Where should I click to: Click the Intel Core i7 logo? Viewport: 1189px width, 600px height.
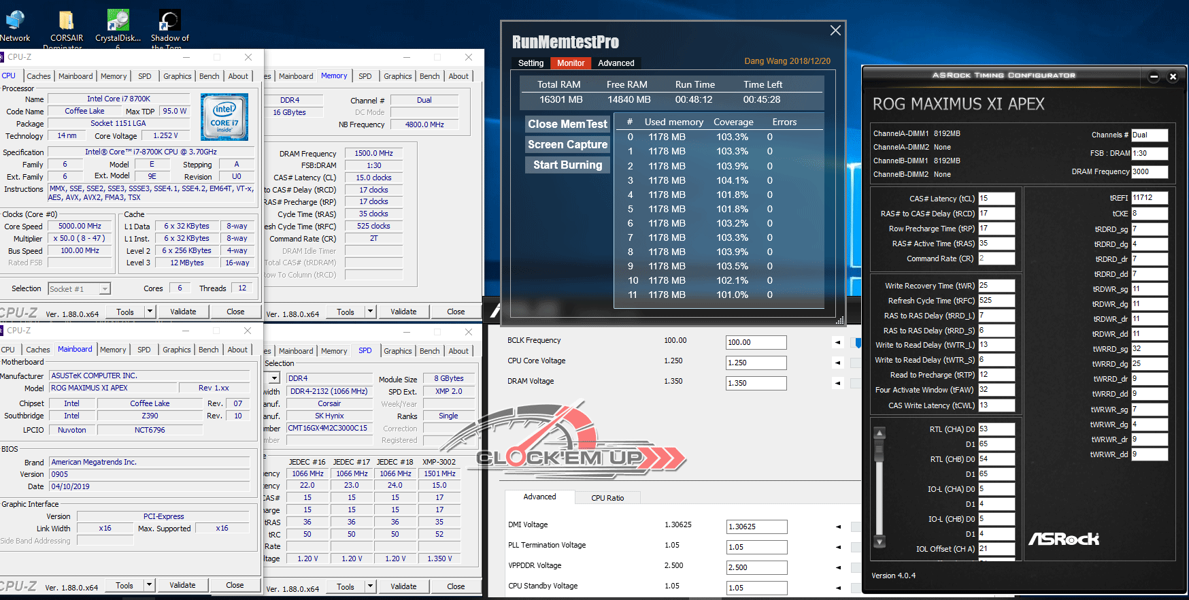point(224,117)
